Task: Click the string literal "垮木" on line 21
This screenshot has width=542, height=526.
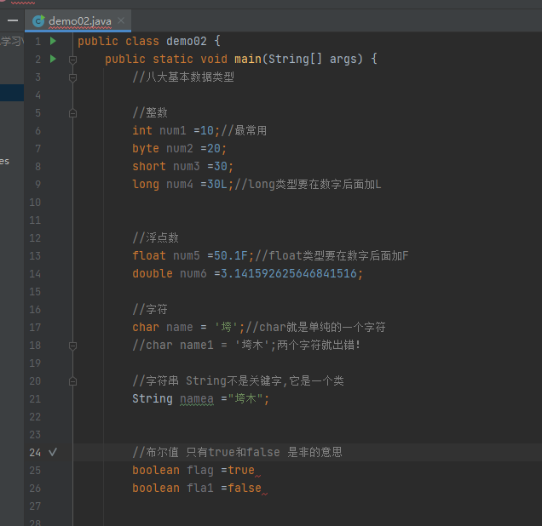Action: (245, 398)
